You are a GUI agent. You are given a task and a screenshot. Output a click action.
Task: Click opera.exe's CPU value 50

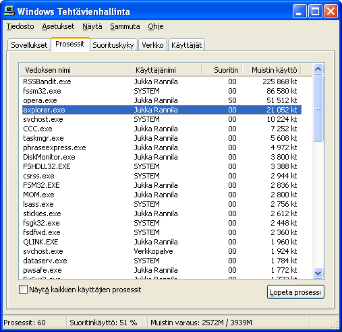(x=232, y=100)
